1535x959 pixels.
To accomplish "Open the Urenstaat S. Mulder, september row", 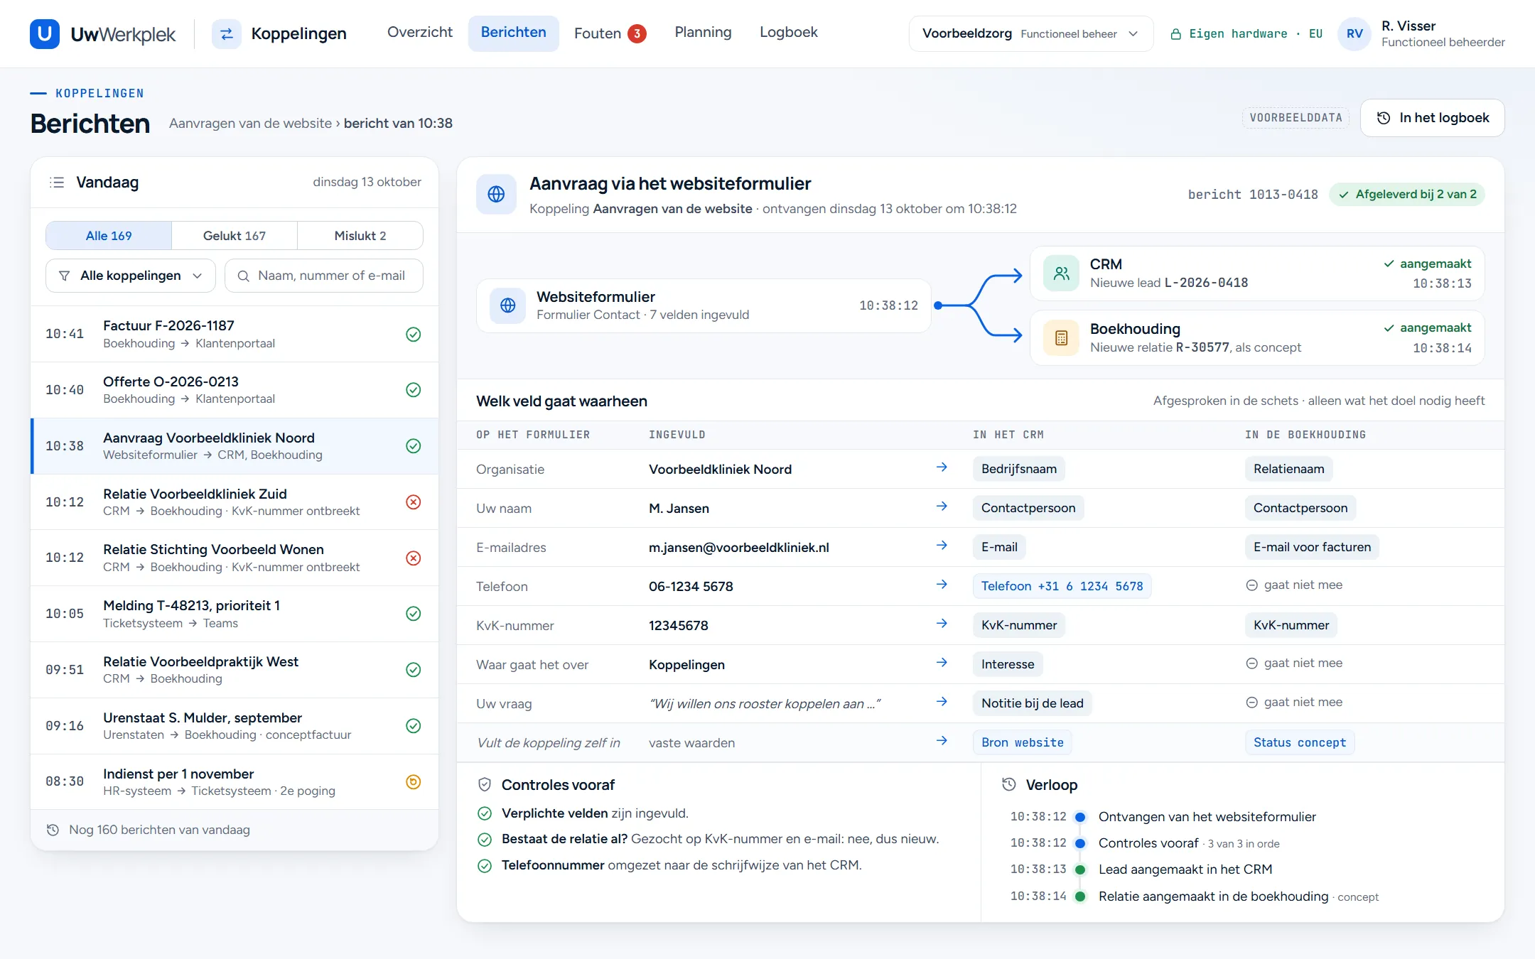I will click(x=235, y=726).
